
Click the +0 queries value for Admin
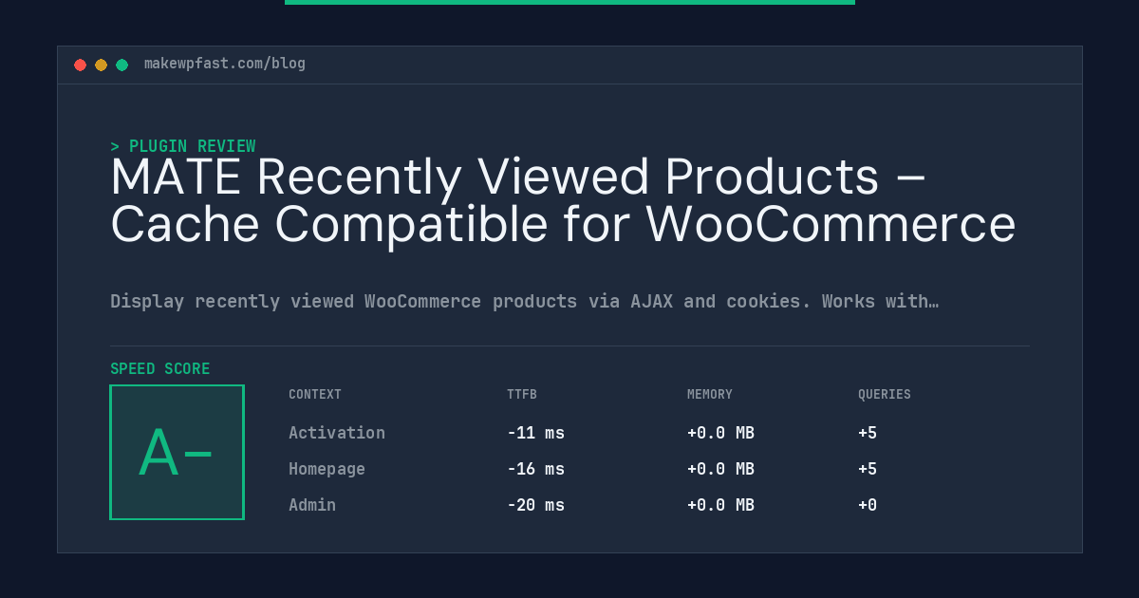868,505
